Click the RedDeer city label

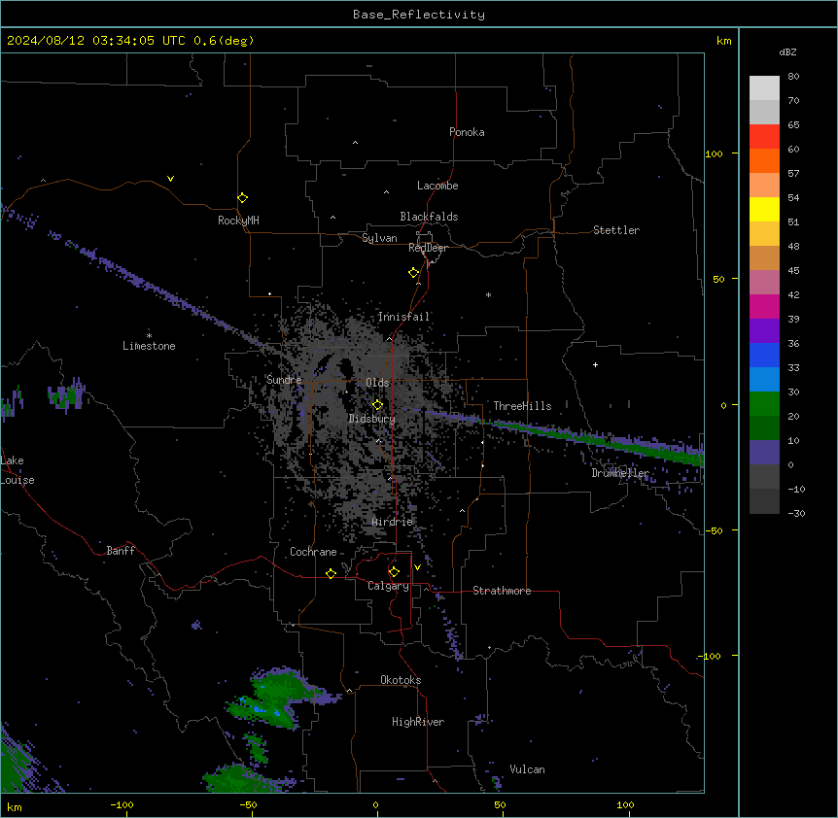pyautogui.click(x=428, y=248)
